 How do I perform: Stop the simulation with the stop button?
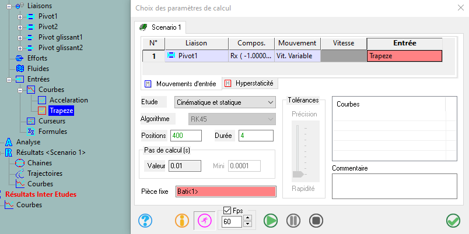[316, 221]
